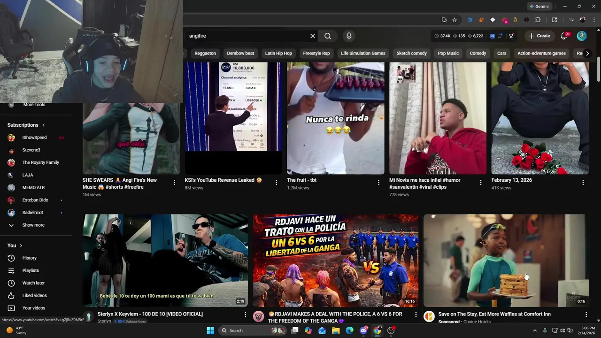
Task: Click the install app icon in address bar
Action: 444,20
